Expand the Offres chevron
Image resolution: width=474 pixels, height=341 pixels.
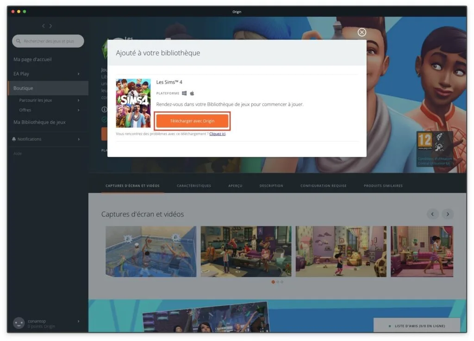tap(79, 110)
